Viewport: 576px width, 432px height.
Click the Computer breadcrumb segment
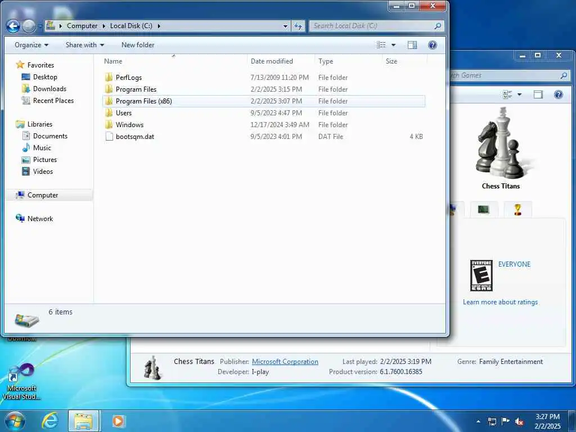82,26
